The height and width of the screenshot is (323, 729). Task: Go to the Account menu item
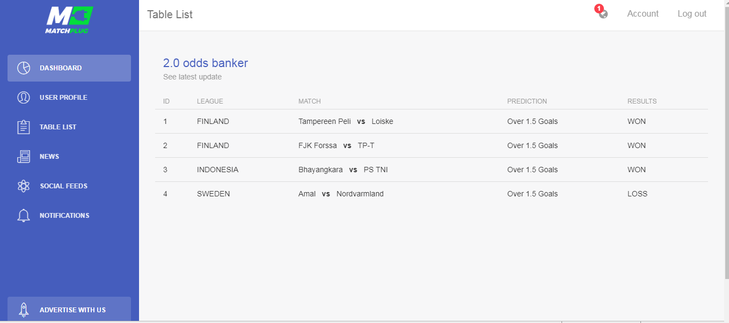click(643, 14)
